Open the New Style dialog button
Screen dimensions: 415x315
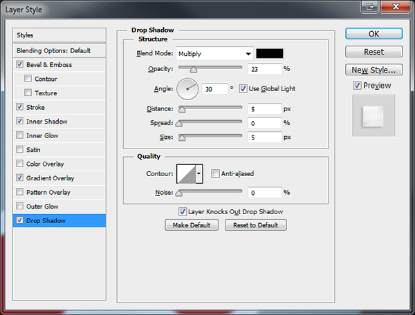click(373, 70)
